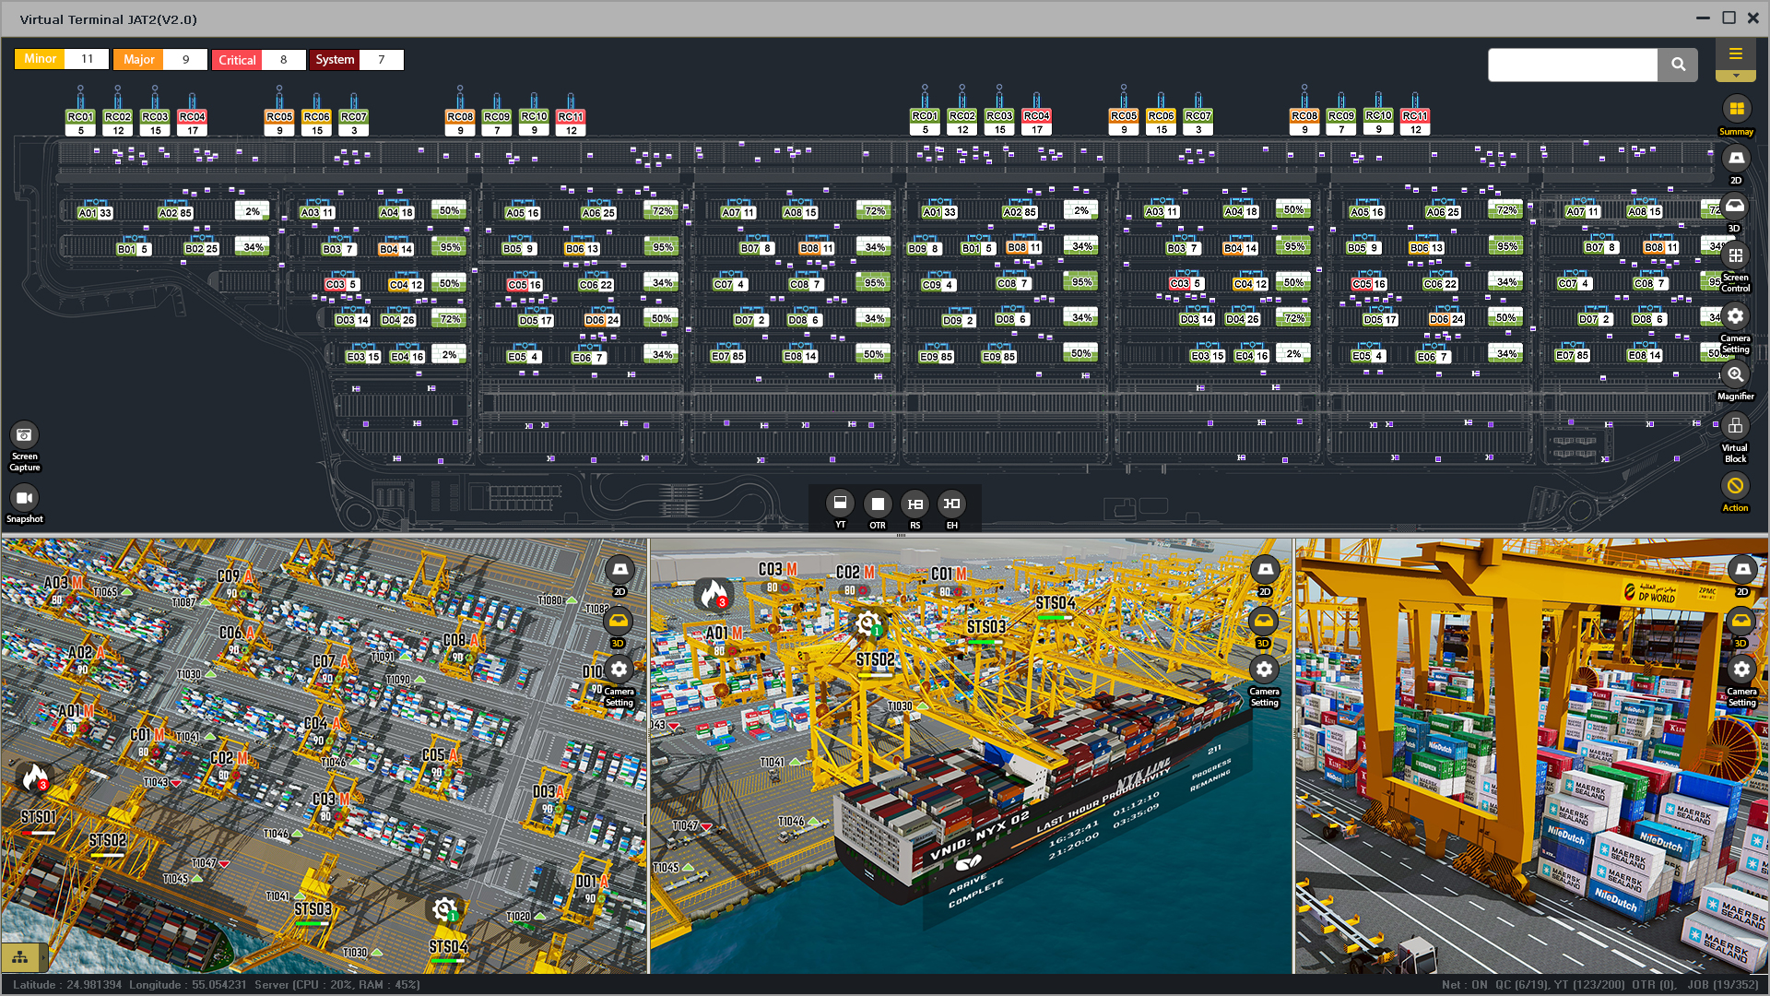Click the Minor alarm yellow label
Image resolution: width=1770 pixels, height=996 pixels.
point(40,59)
